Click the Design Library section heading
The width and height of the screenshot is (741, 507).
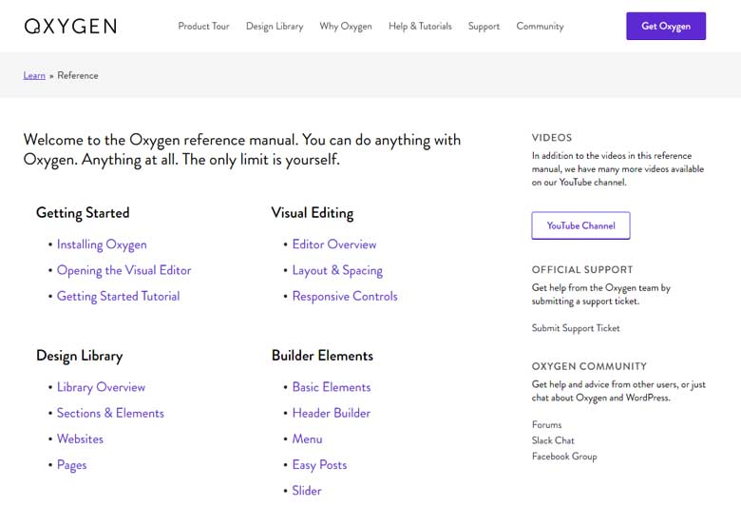click(x=80, y=356)
